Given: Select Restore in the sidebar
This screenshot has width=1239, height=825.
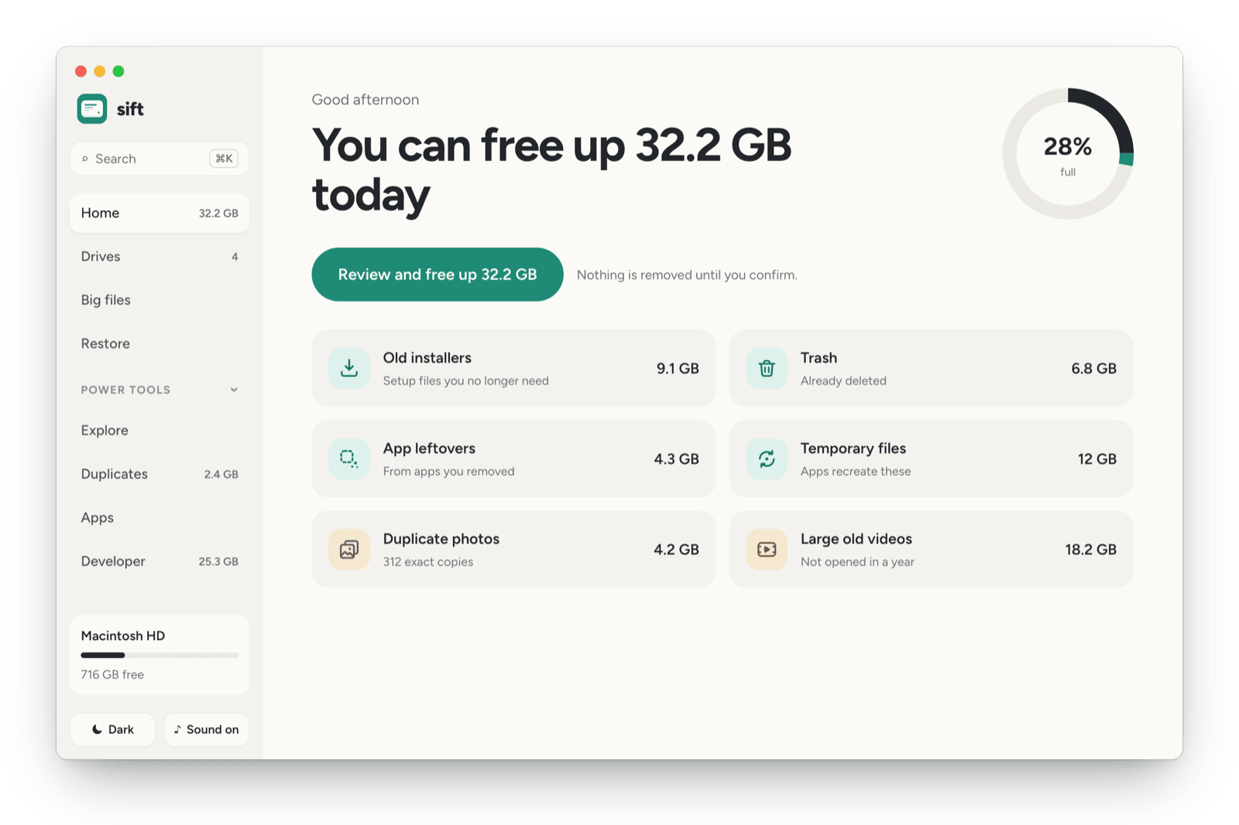Looking at the screenshot, I should click(x=160, y=344).
